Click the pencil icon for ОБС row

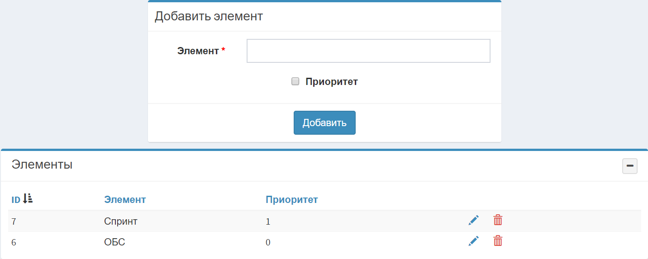point(473,241)
